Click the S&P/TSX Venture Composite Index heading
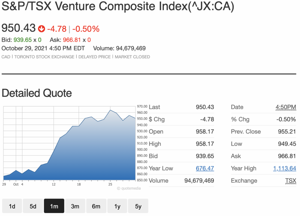Image resolution: width=300 pixels, height=216 pixels. click(118, 7)
